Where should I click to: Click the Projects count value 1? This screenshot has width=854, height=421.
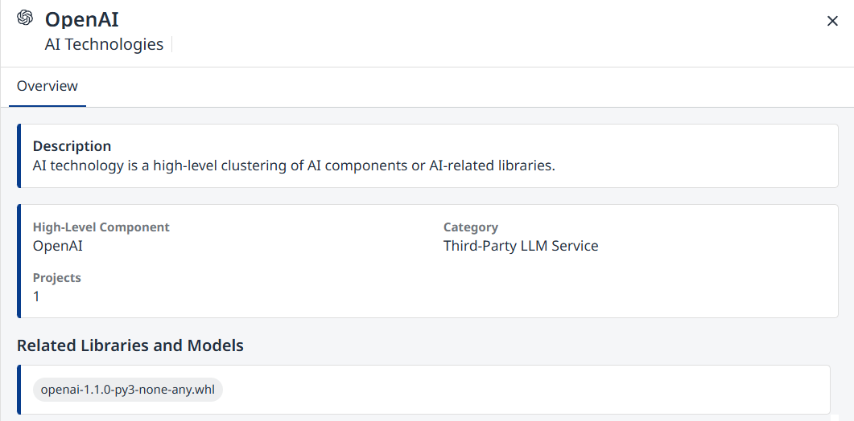click(x=36, y=296)
